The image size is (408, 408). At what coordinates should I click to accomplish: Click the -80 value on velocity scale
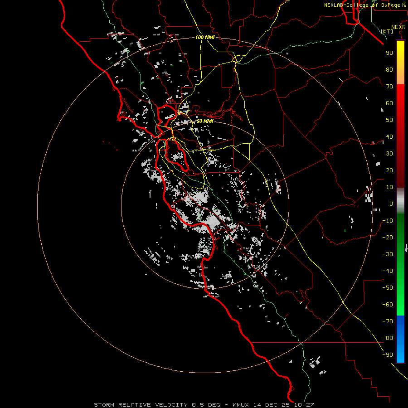tap(388, 338)
